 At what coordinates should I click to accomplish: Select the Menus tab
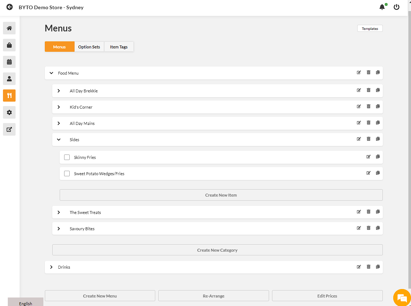point(60,47)
